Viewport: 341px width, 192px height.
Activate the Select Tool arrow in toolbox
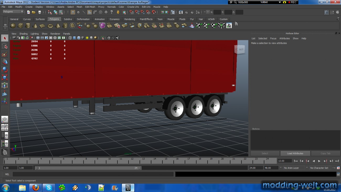click(x=5, y=38)
